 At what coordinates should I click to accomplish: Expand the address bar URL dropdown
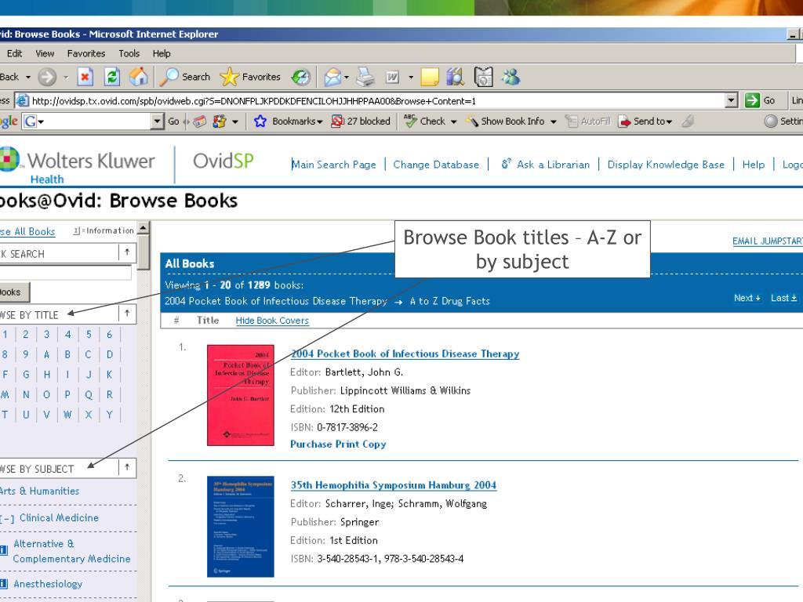tap(732, 100)
